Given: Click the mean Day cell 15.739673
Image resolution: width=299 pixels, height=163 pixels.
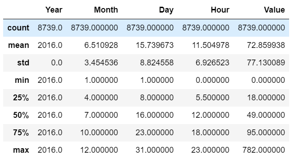Looking at the screenshot, I should [x=154, y=45].
